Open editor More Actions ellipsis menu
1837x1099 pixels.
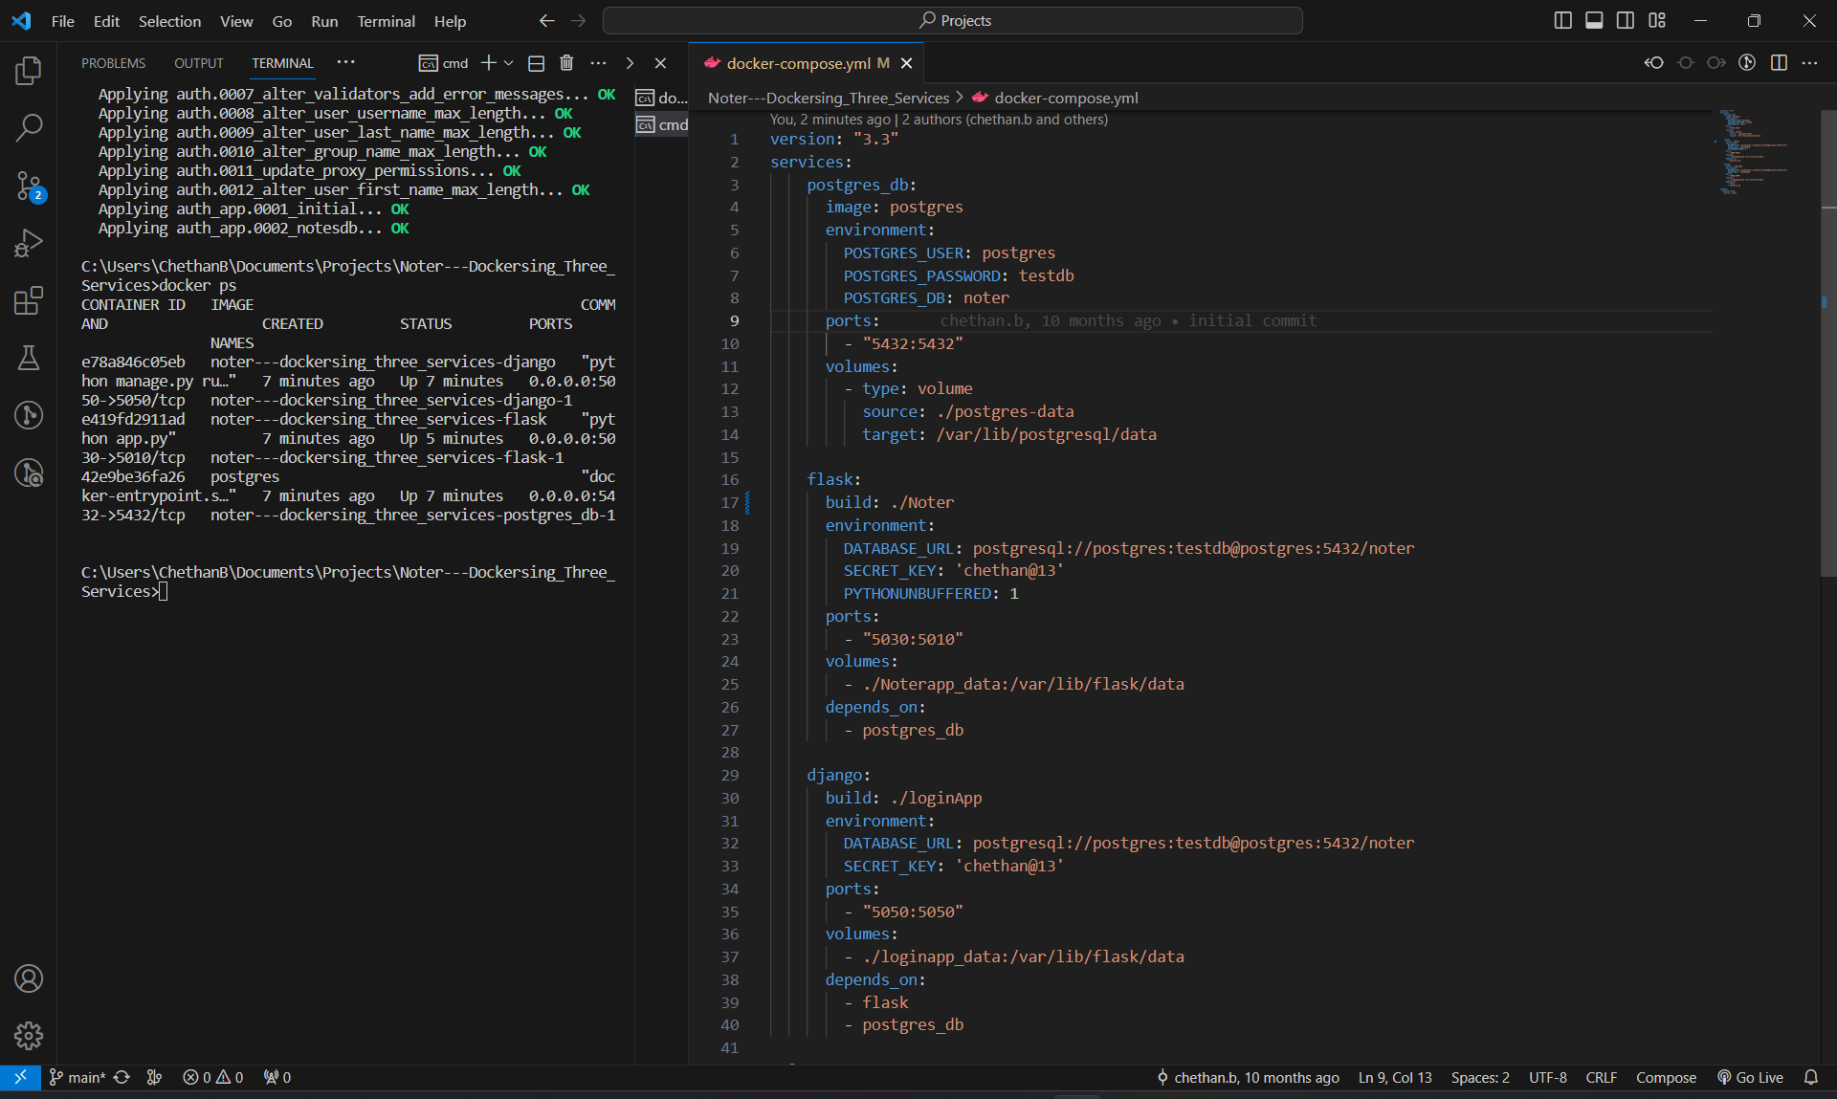tap(1809, 63)
